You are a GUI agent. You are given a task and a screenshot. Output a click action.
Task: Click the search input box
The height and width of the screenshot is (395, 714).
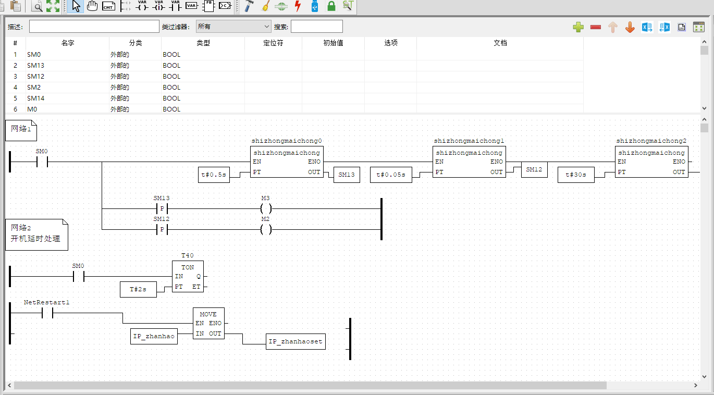pos(316,27)
